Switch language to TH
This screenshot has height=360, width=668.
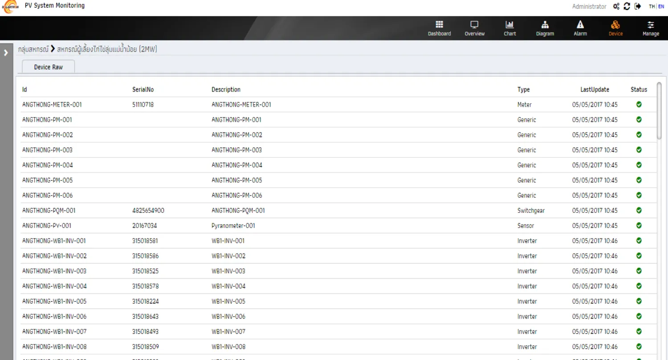[x=652, y=6]
